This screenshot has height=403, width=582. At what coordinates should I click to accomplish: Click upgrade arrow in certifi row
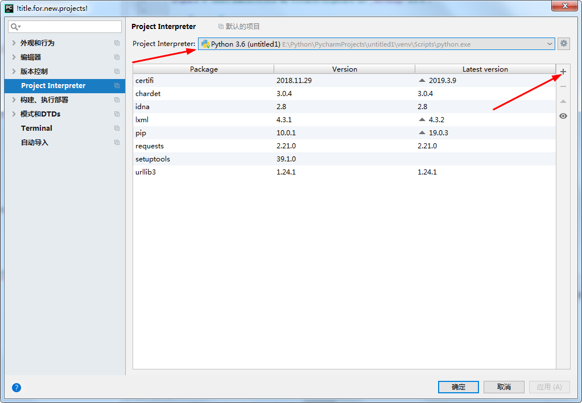pos(422,80)
